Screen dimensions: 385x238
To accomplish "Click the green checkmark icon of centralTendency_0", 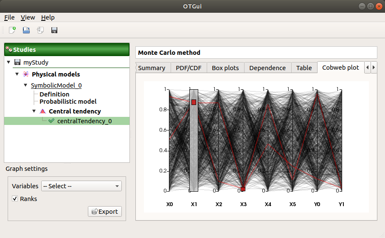I will pyautogui.click(x=51, y=121).
